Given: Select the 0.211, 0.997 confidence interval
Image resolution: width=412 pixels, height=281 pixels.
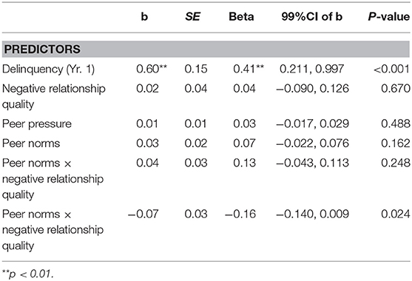Looking at the screenshot, I should point(311,69).
